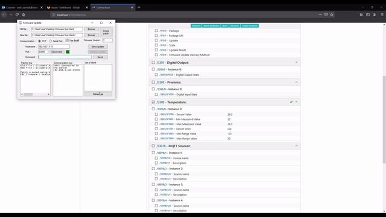Click Browse button for Old file

pos(91,29)
